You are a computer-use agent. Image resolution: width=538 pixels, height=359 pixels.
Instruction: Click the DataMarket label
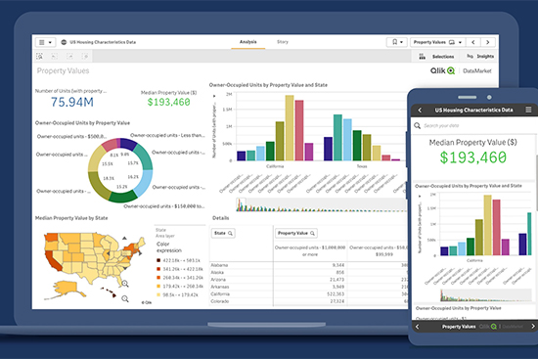click(x=477, y=71)
